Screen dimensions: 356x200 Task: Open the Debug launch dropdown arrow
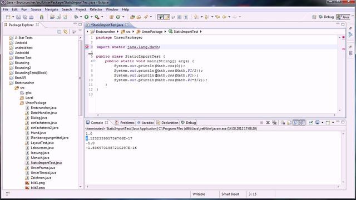pyautogui.click(x=81, y=17)
